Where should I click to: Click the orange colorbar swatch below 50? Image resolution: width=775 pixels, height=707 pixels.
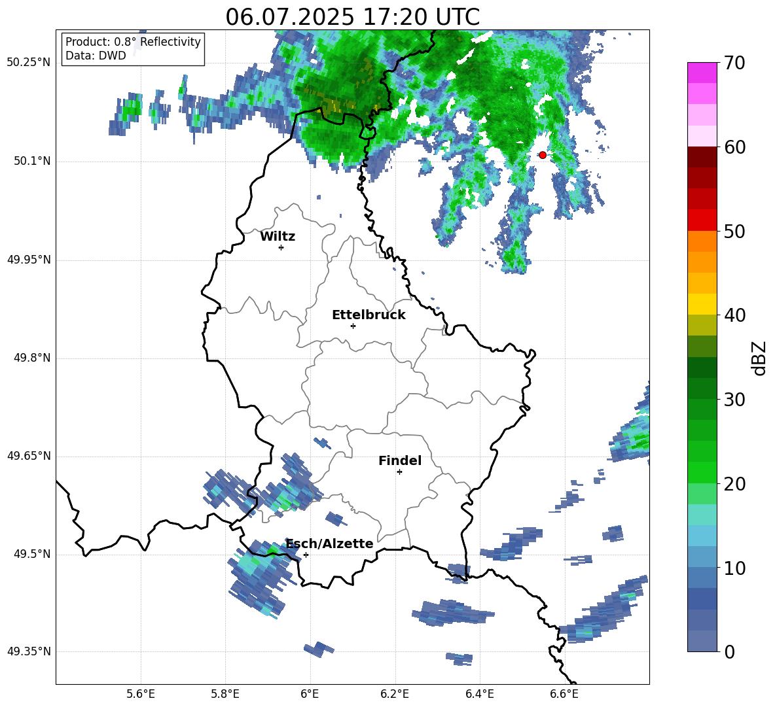(x=702, y=241)
